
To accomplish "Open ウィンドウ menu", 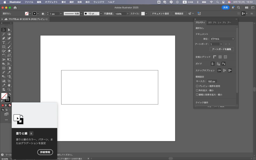I will click(x=99, y=2).
